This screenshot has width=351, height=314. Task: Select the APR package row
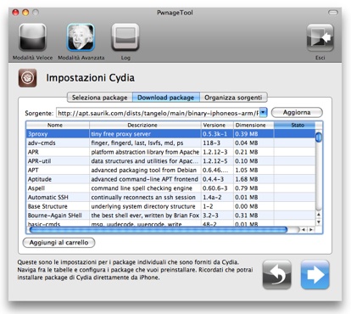pos(170,152)
